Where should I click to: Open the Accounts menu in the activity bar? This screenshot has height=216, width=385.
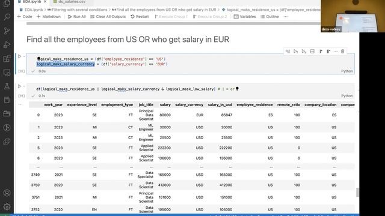tap(7, 193)
